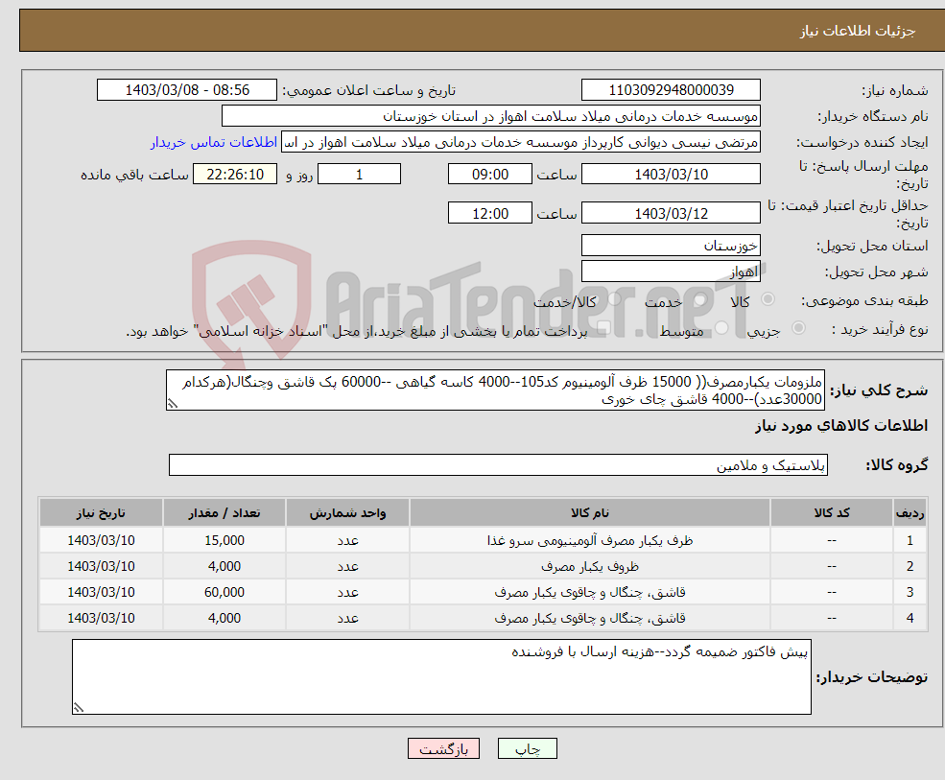The height and width of the screenshot is (780, 945).
Task: Click quantity 4,000 in row 2
Action: pyautogui.click(x=224, y=567)
